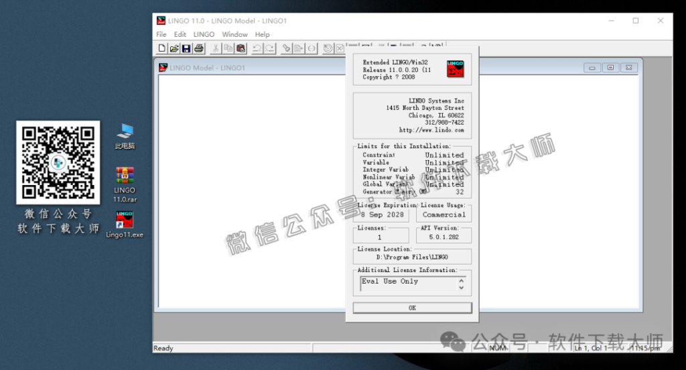Open the LINGO menu
Screen dimensions: 686x370
[x=204, y=34]
